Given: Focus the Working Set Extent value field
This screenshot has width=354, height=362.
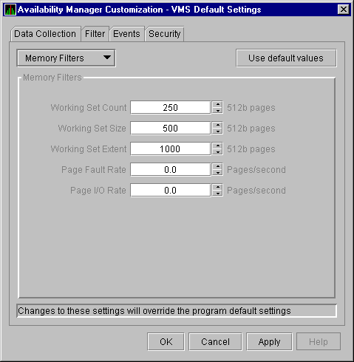Looking at the screenshot, I should click(171, 148).
